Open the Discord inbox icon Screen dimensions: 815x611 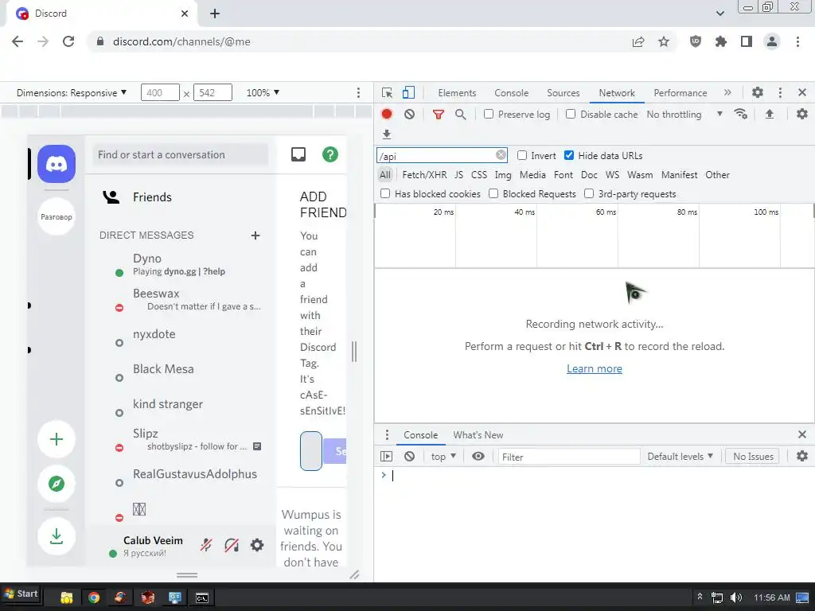pos(298,154)
